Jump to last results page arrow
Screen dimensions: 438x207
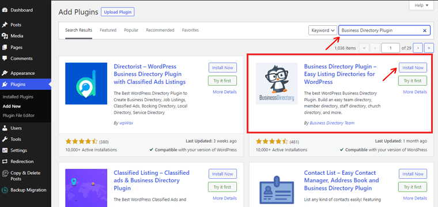(x=429, y=48)
